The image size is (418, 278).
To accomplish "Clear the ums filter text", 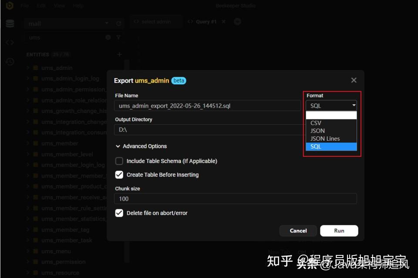I will pos(108,37).
